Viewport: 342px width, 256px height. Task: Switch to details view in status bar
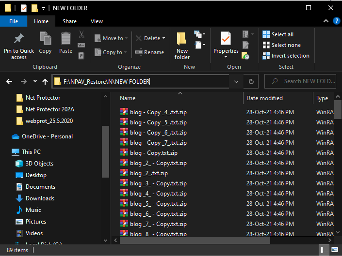pos(325,251)
